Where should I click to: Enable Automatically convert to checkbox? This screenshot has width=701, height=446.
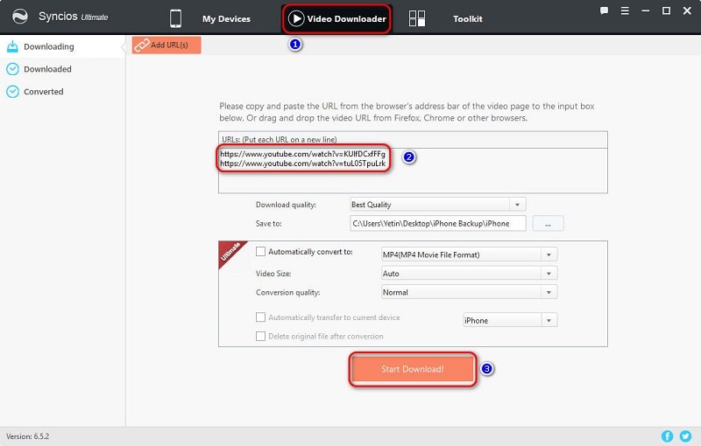click(260, 252)
